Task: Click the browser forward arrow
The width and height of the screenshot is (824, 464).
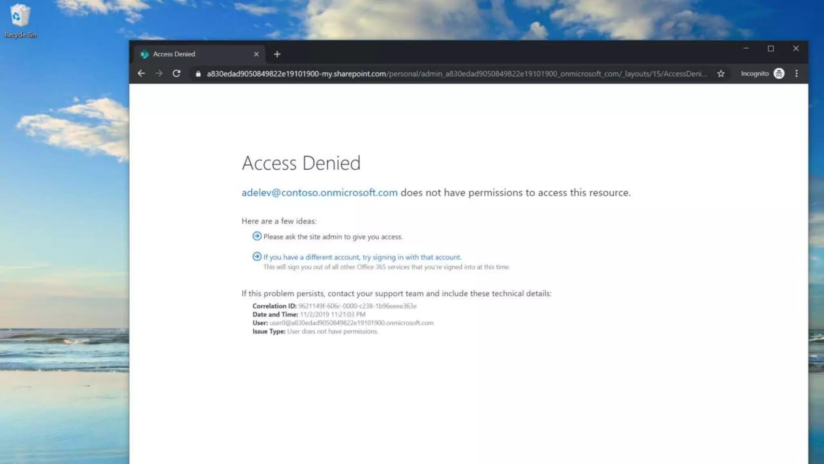Action: [159, 73]
